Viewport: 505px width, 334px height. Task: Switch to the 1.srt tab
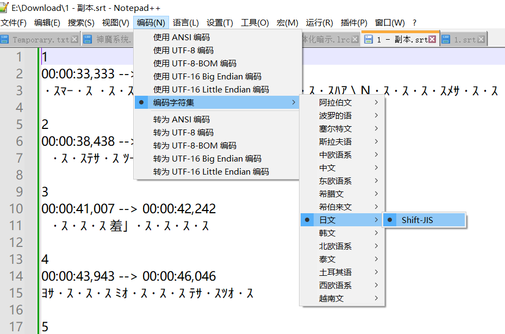(x=465, y=40)
